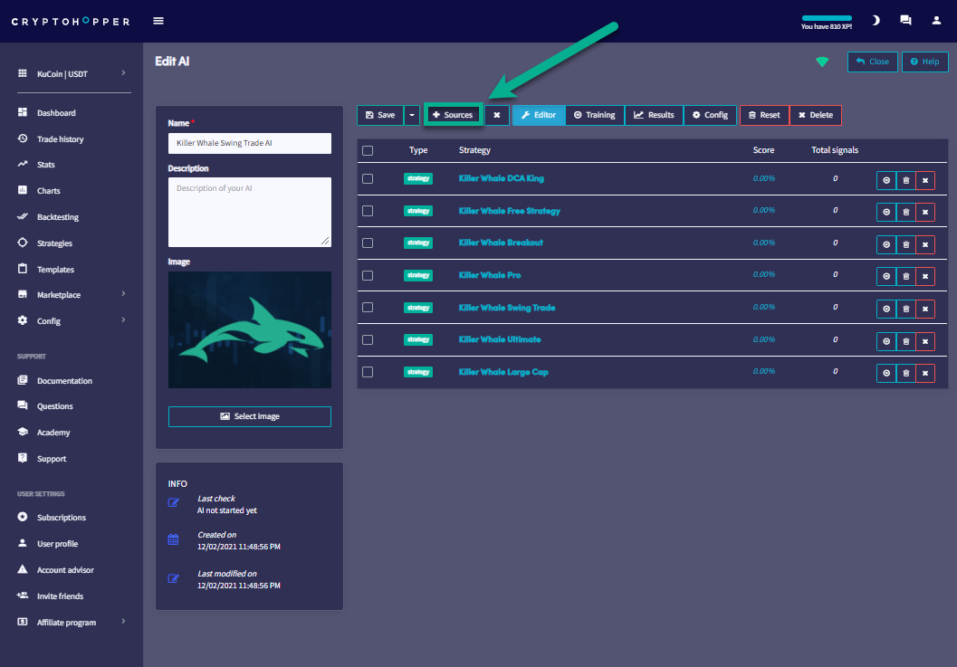This screenshot has height=667, width=957.
Task: Click target icon for Killer Whale Breakout row
Action: (886, 244)
